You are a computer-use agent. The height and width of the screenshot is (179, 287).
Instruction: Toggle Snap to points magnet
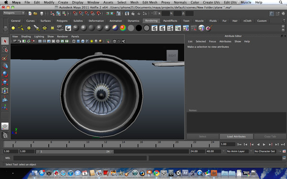tap(87, 13)
